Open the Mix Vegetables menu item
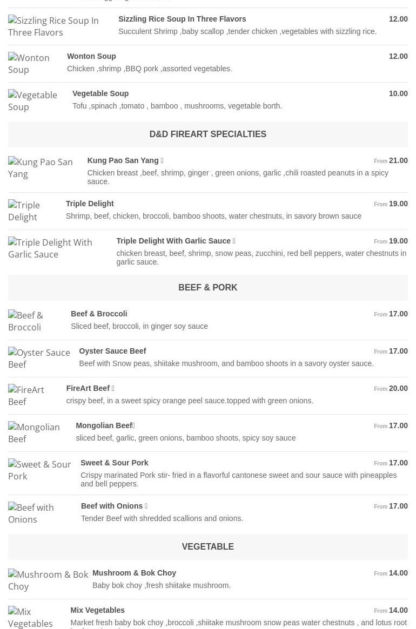 coord(97,610)
